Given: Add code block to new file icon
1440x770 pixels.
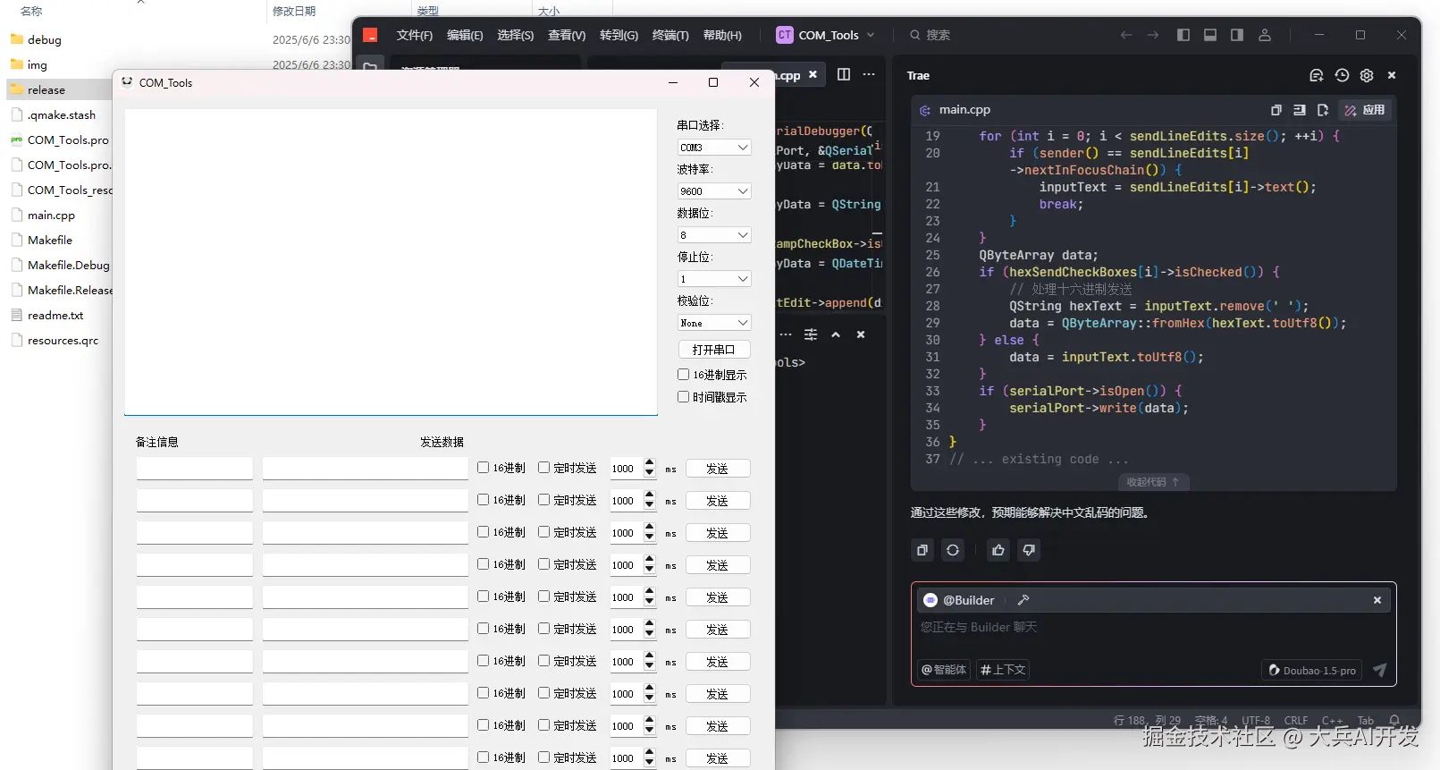Looking at the screenshot, I should coord(1323,110).
